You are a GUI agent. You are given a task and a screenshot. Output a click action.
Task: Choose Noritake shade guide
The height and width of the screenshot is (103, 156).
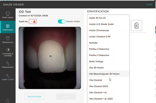click(108, 43)
